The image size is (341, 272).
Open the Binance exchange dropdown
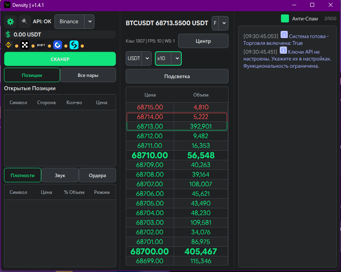pyautogui.click(x=74, y=22)
